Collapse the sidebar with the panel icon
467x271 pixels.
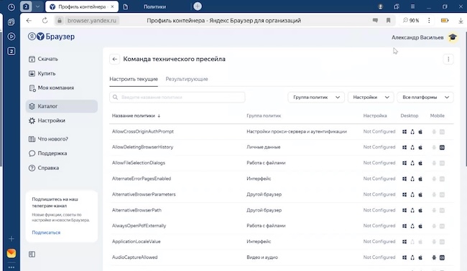[32, 255]
